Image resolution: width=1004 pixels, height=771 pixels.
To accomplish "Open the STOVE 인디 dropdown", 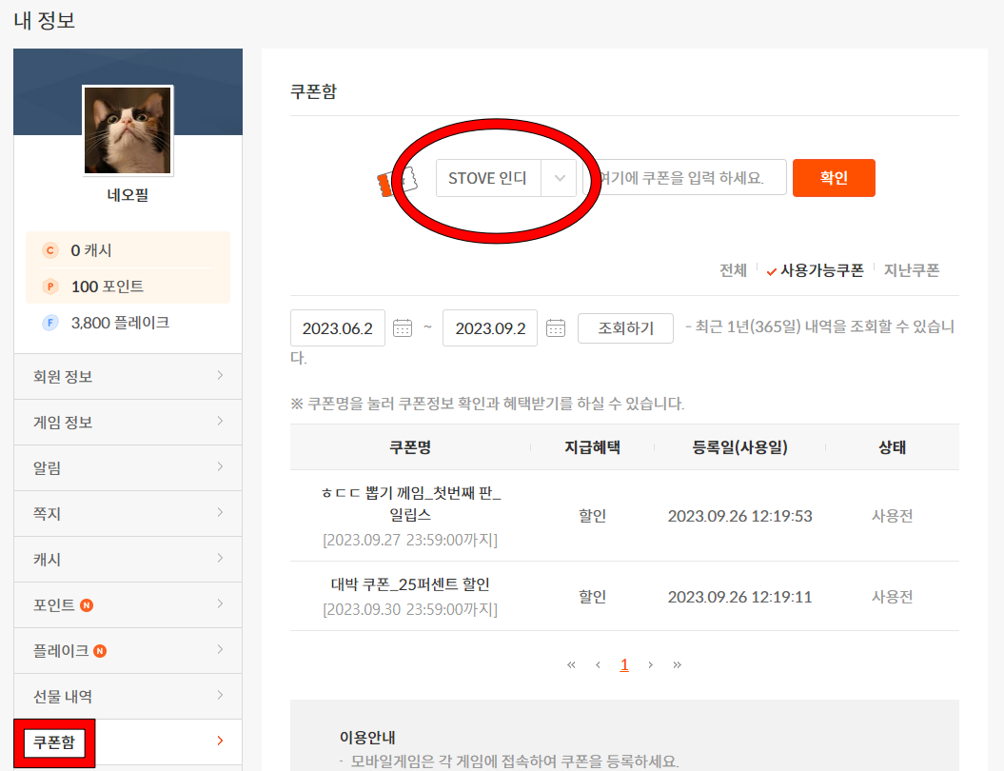I will pyautogui.click(x=506, y=178).
